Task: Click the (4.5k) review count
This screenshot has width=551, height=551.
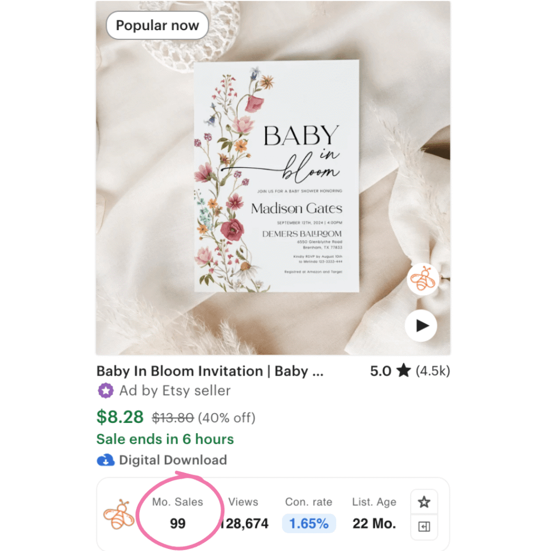Action: tap(433, 371)
